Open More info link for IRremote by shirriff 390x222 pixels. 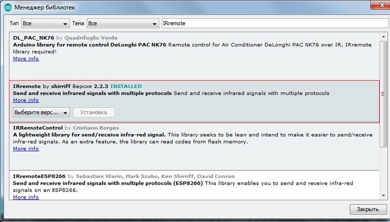coord(26,100)
